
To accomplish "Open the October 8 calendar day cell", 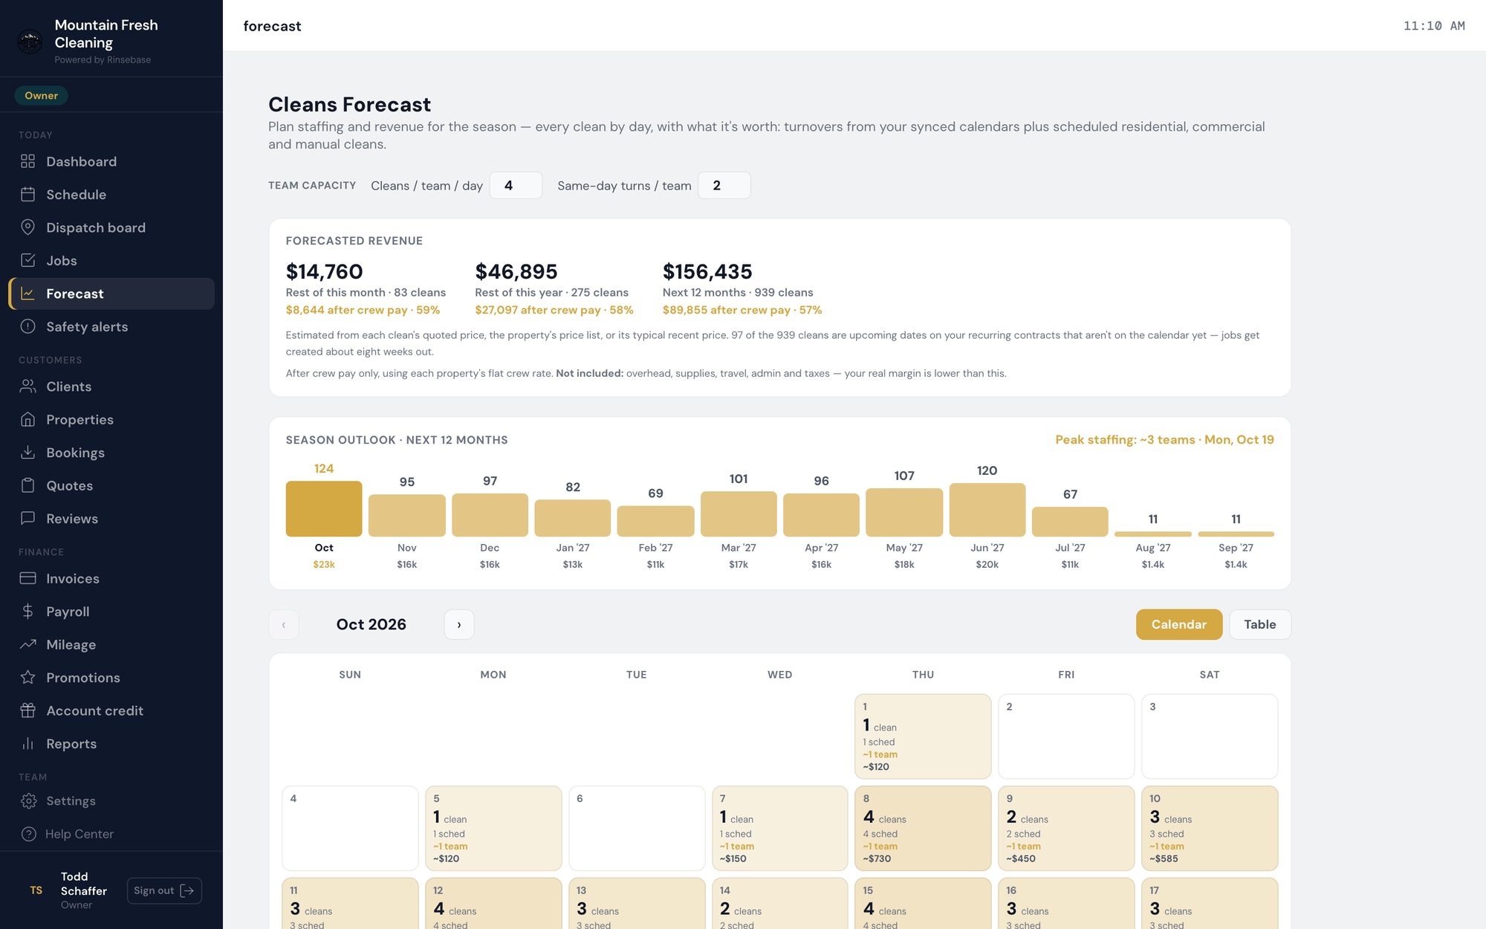I will point(923,828).
